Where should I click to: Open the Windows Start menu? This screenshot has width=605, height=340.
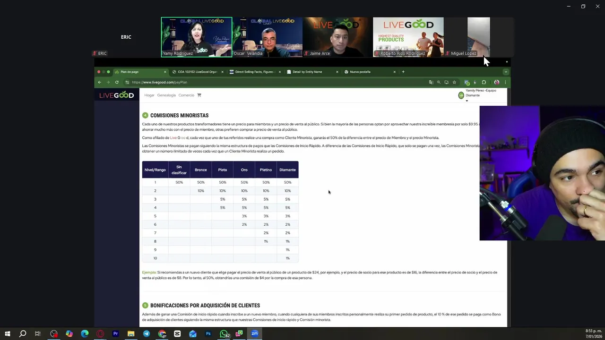click(x=7, y=334)
